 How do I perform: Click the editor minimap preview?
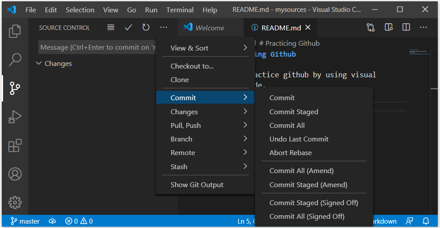point(420,52)
